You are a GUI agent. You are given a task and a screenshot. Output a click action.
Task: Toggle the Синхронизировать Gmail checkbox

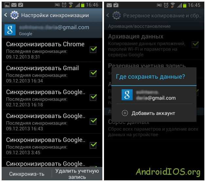pos(93,73)
